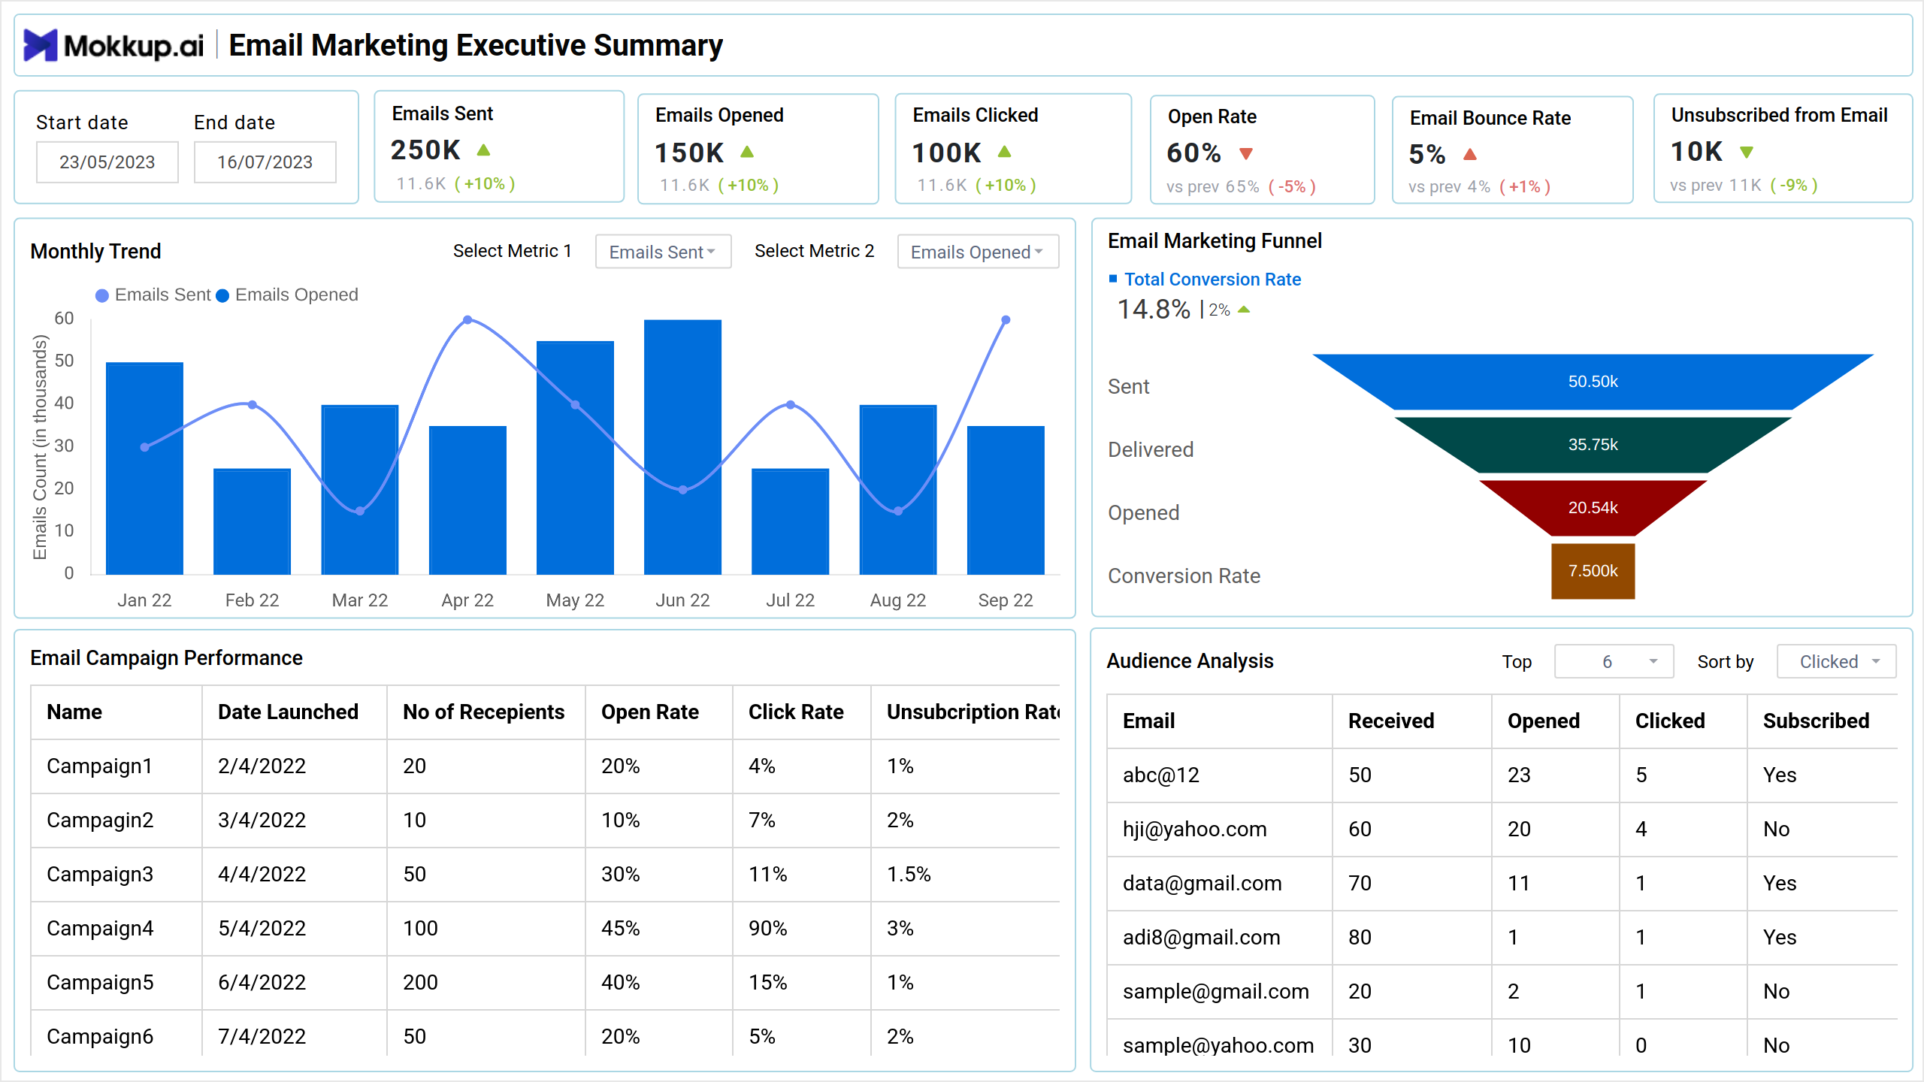Click the green arrow beside 14.8% conversion
The image size is (1924, 1082).
tap(1244, 310)
